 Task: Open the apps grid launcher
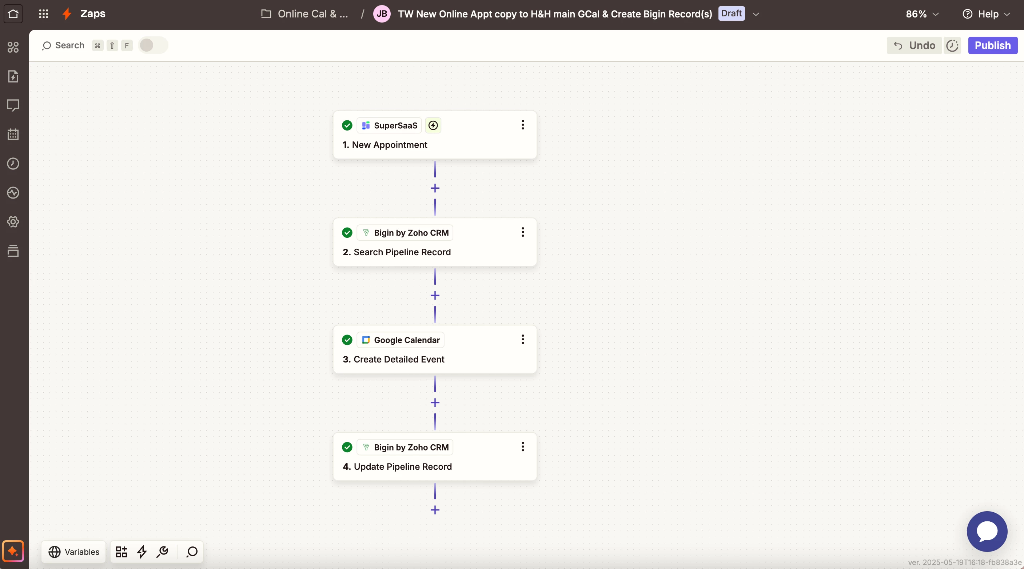43,14
